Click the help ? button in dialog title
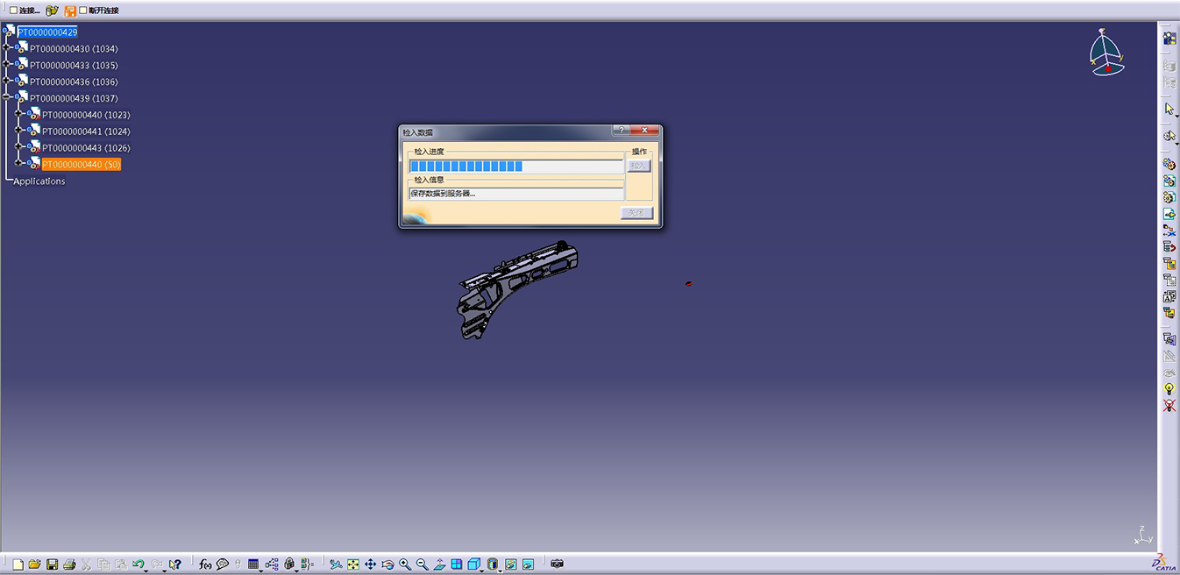 [620, 130]
